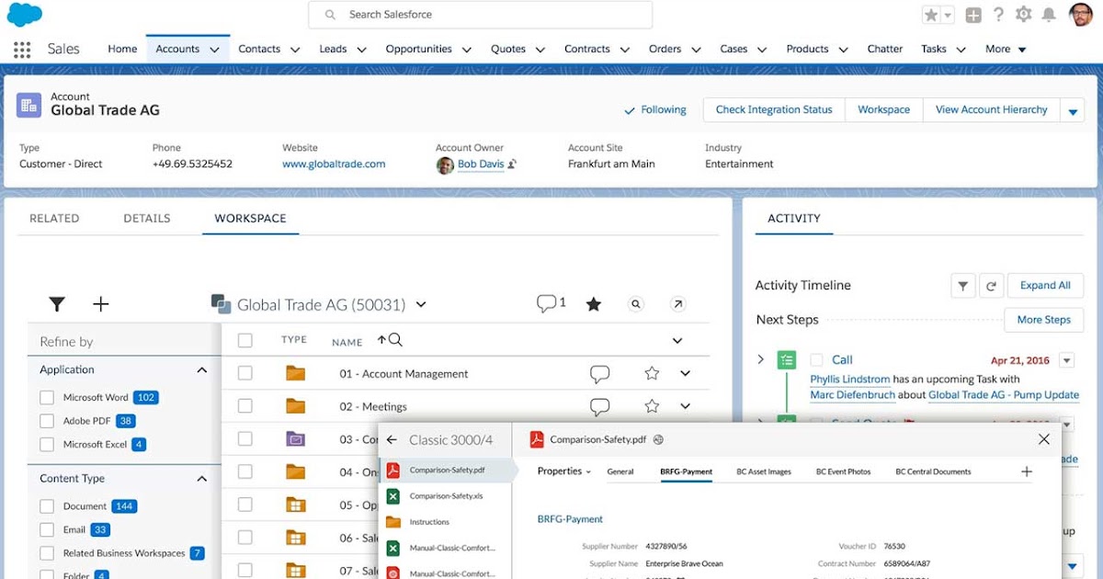Click the workspace filter funnel icon

coord(57,304)
